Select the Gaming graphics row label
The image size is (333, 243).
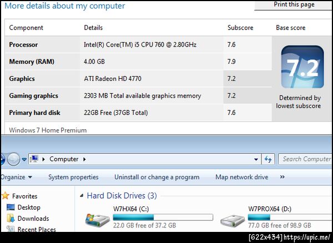(33, 96)
